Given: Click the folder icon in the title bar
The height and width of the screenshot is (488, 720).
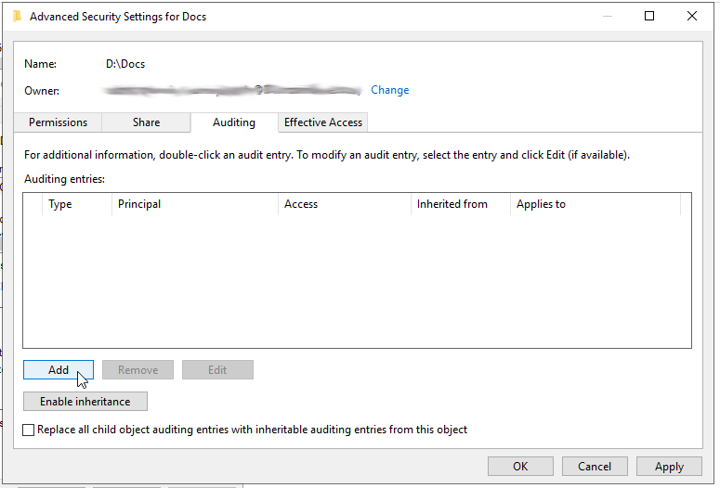Looking at the screenshot, I should (17, 17).
